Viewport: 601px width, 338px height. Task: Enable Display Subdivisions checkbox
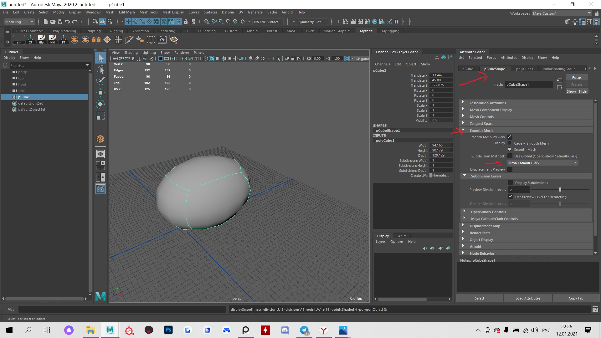[x=511, y=182]
